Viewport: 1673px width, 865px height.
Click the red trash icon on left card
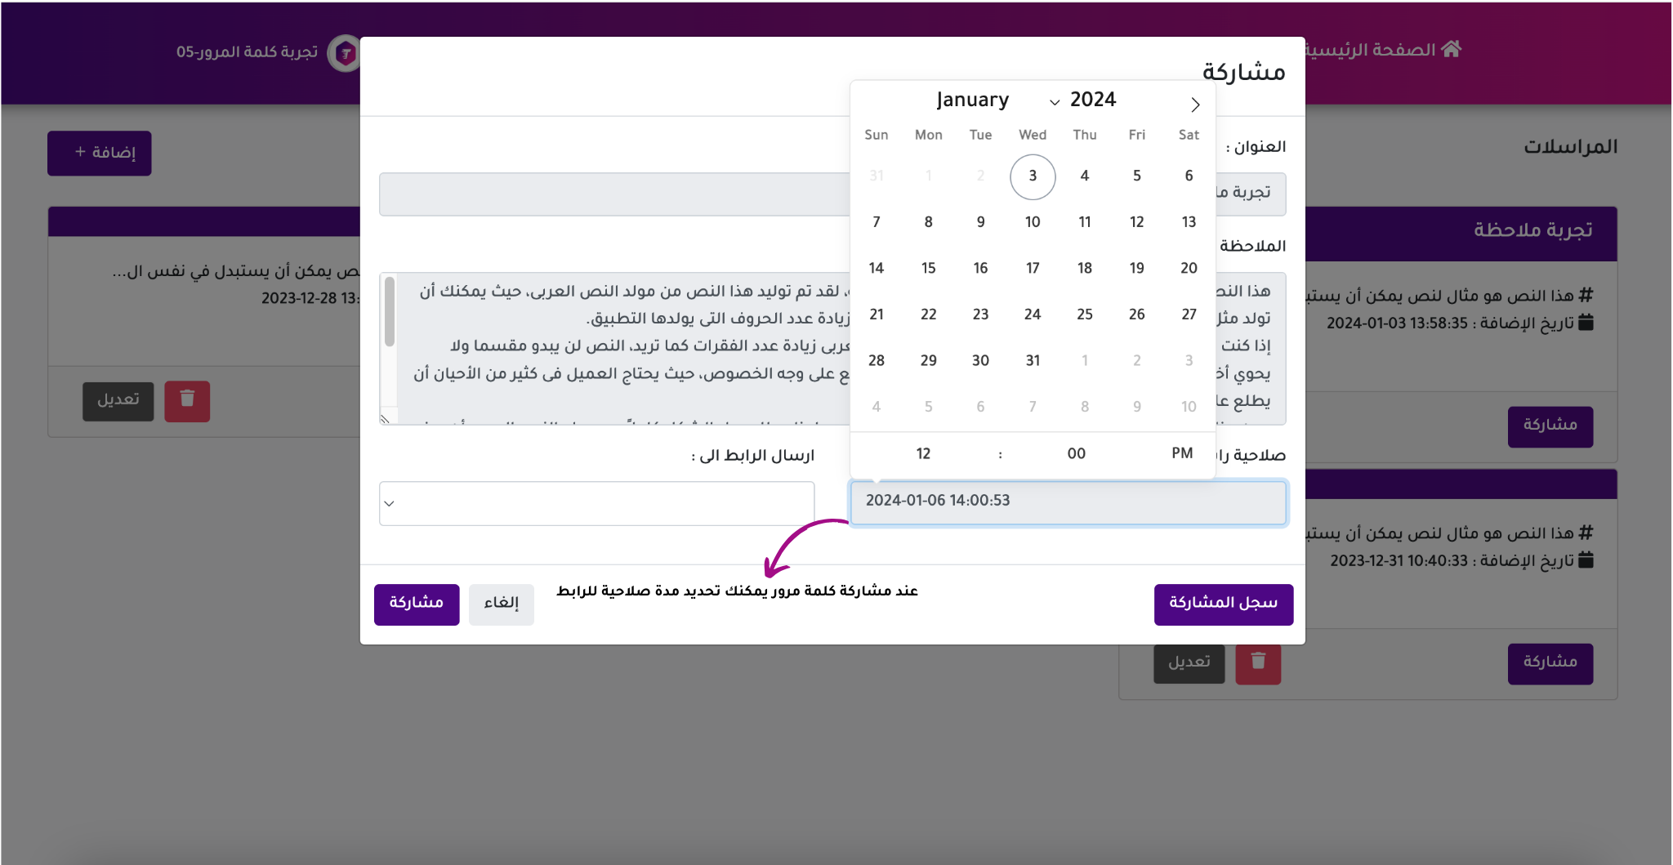187,400
